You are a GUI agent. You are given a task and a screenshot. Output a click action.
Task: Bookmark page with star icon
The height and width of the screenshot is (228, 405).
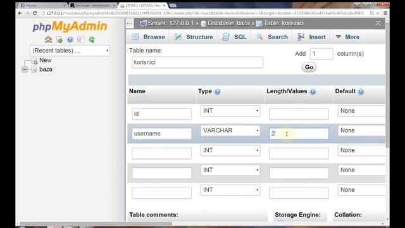pos(378,13)
